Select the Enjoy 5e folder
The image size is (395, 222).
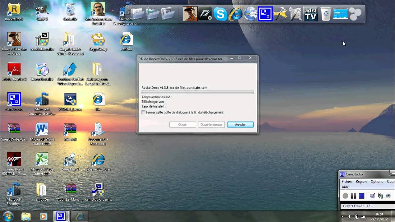(x=42, y=192)
